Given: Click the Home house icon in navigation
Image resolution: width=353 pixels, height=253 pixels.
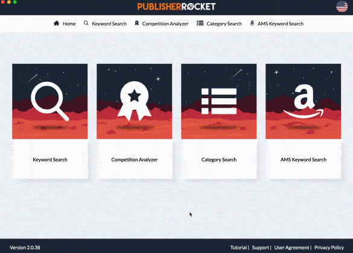Looking at the screenshot, I should pyautogui.click(x=57, y=23).
